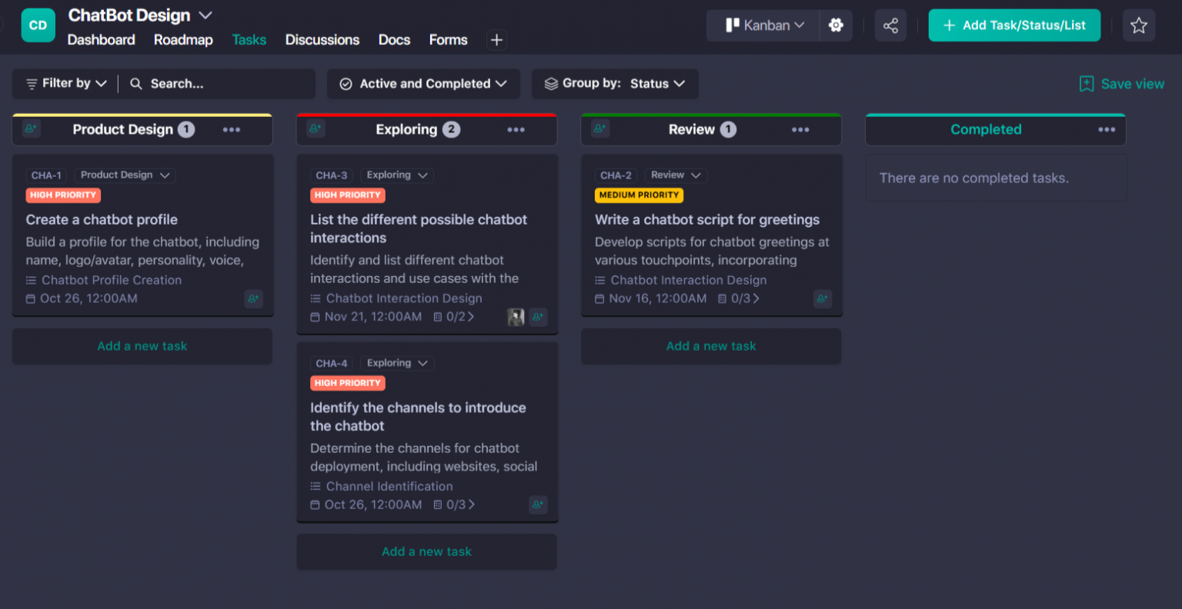Screen dimensions: 1182x609
Task: Open the Completed column three-dot menu
Action: coord(1107,130)
